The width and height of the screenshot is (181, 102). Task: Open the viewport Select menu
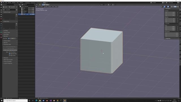pos(50,7)
